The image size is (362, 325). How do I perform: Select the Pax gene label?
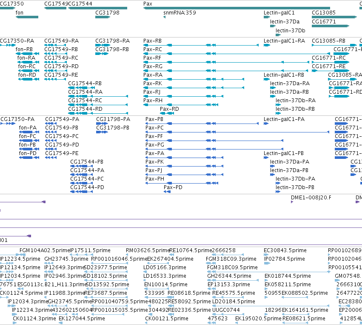148,4
